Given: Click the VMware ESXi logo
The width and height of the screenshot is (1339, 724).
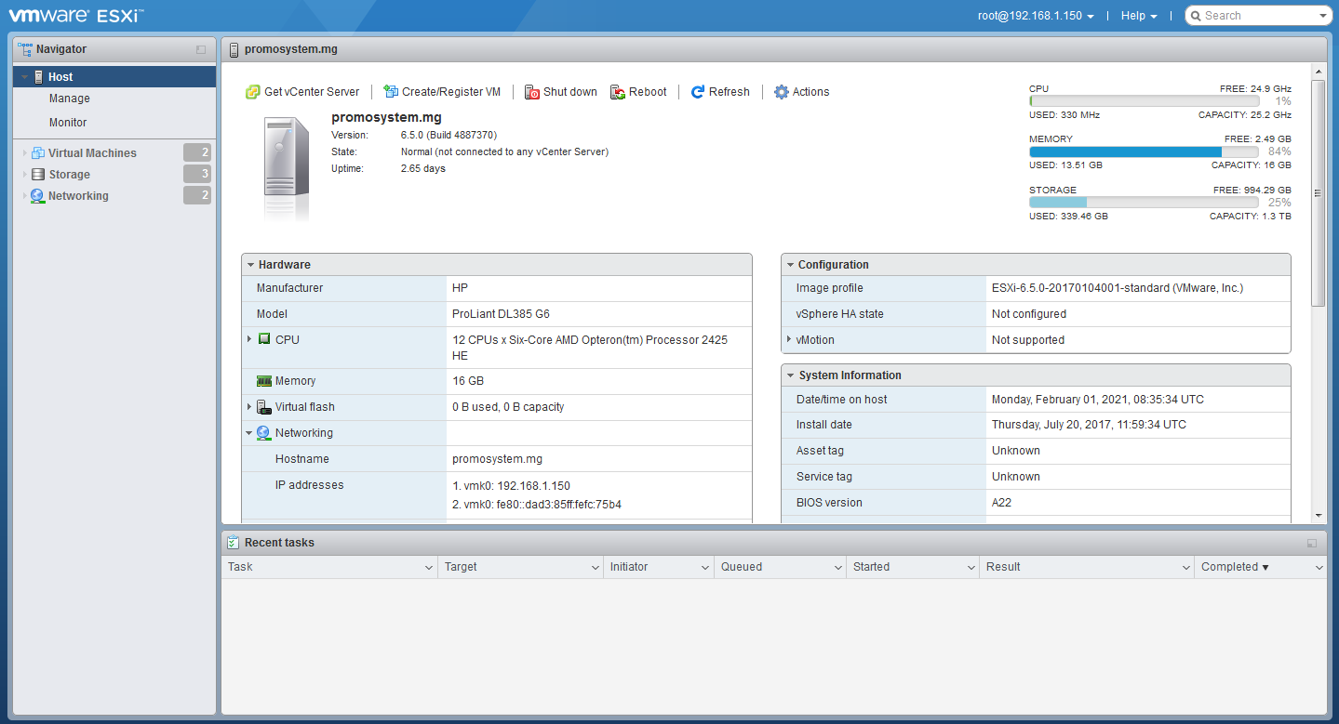Looking at the screenshot, I should coord(76,16).
